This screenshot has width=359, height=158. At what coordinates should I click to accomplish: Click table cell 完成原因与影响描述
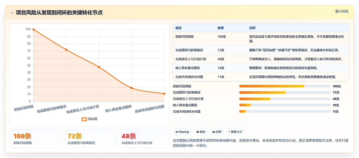[x=189, y=50]
